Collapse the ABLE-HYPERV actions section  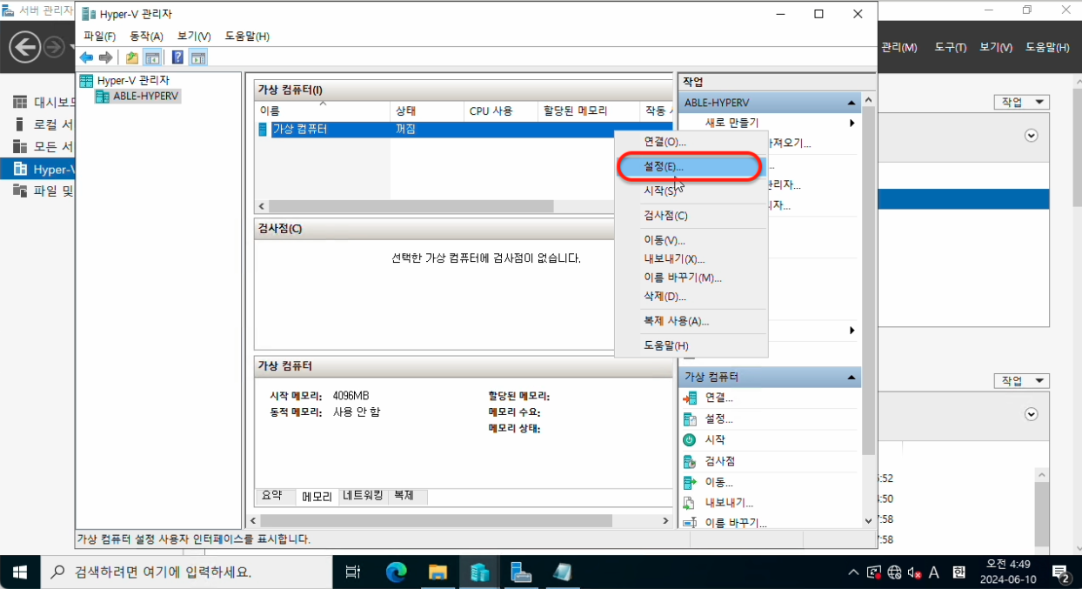click(x=852, y=103)
